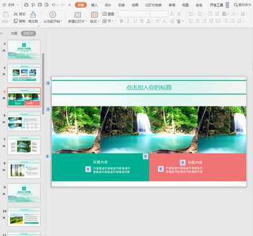Expand the 从当前开始 dropdown arrow
The image size is (253, 236).
click(61, 22)
